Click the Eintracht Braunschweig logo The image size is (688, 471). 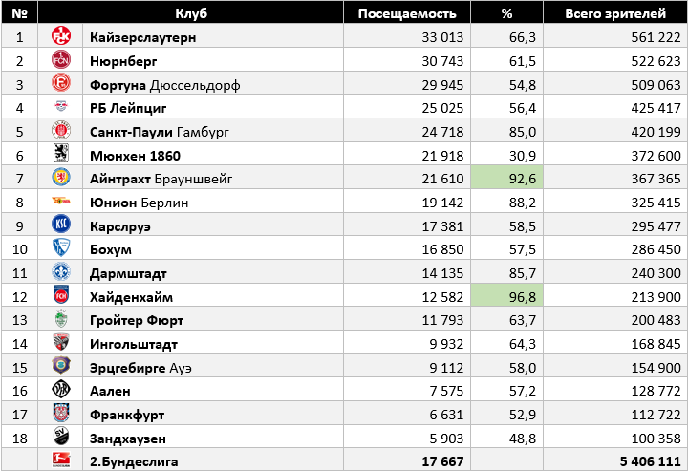[61, 179]
